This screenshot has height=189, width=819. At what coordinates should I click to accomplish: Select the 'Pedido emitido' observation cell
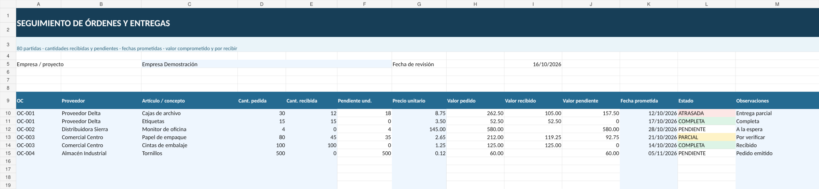[777, 153]
